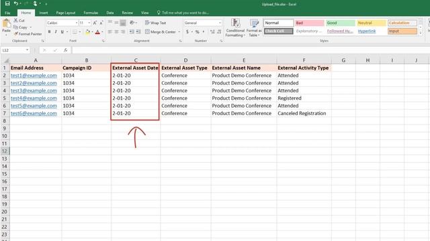Increase the cell indent
This screenshot has width=430, height=241.
tap(138, 32)
